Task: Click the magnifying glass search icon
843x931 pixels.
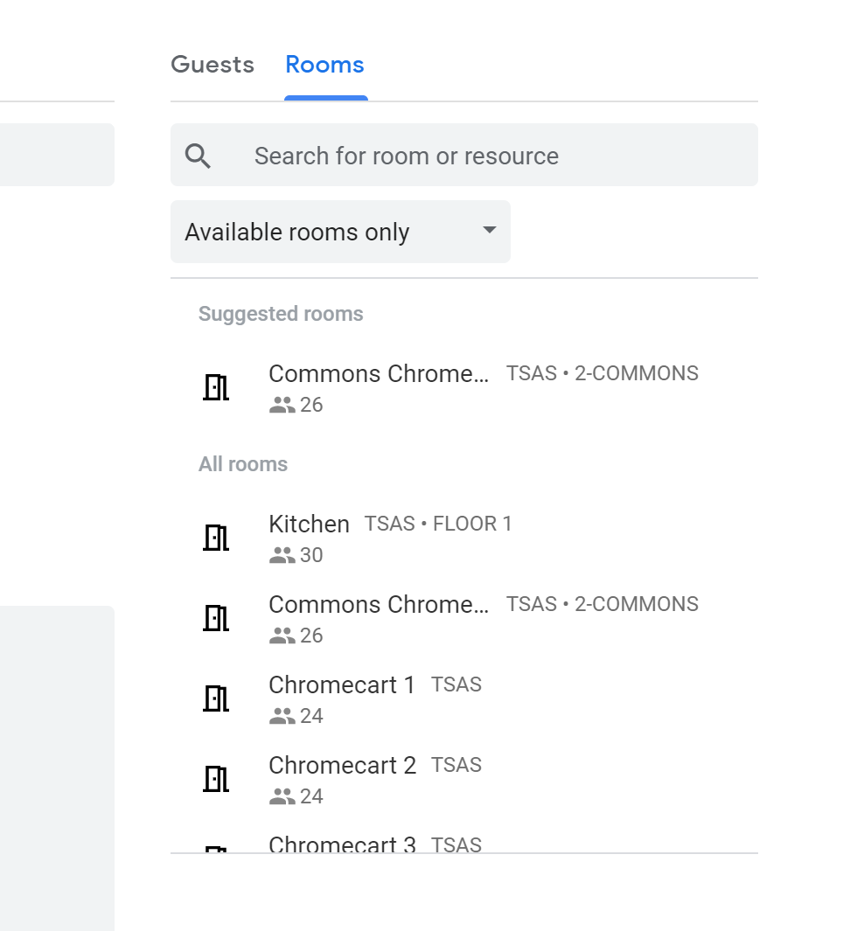Action: point(199,156)
